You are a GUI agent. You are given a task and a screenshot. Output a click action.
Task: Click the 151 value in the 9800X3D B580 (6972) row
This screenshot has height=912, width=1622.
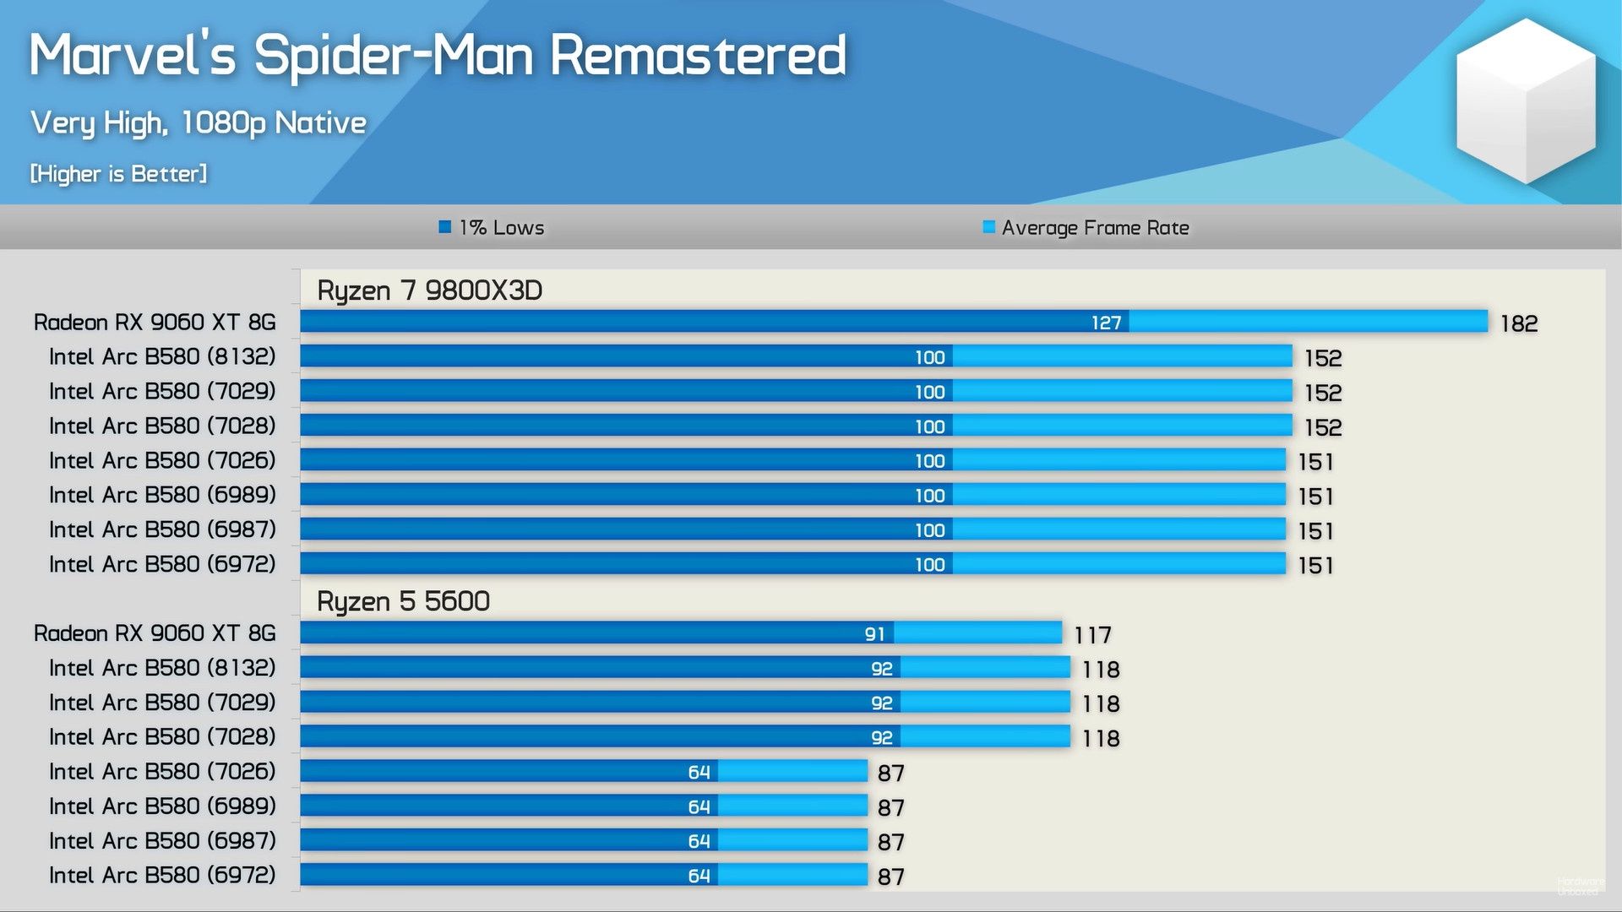(x=1316, y=566)
